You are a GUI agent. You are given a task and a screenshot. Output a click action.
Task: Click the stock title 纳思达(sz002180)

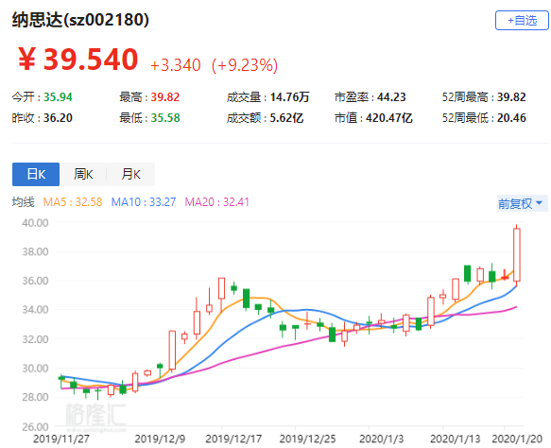(80, 19)
